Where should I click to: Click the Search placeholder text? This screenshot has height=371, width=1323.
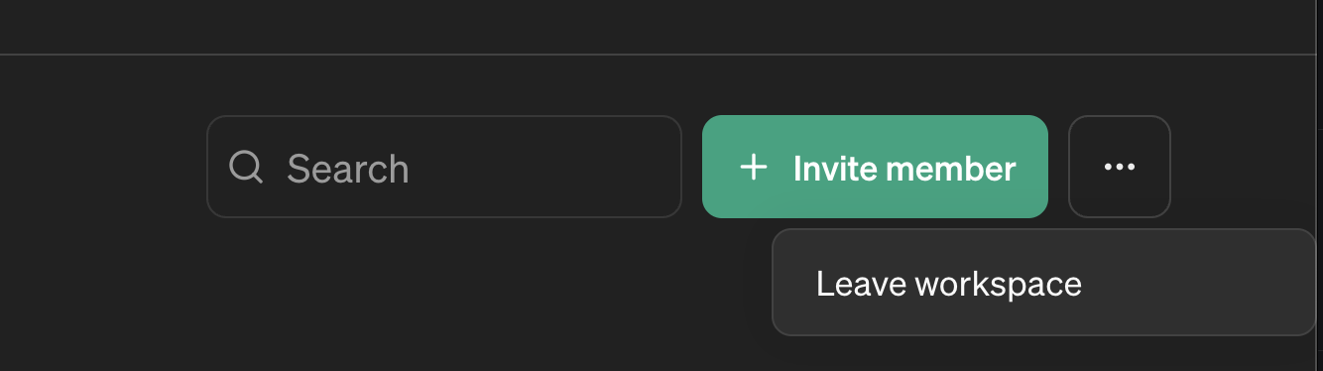tap(348, 169)
